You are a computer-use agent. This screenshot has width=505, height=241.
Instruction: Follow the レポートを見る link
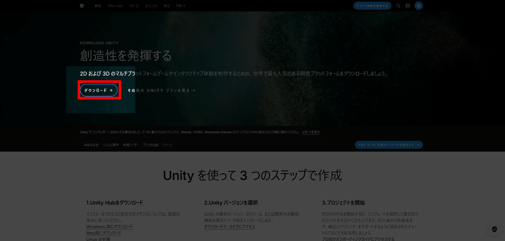click(311, 132)
